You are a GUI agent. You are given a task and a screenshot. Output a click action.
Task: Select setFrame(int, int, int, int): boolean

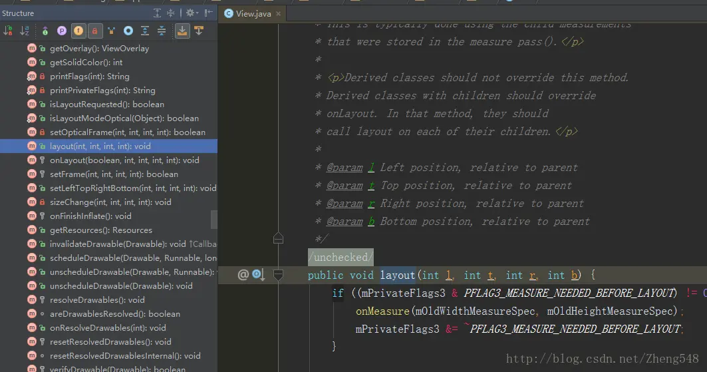click(x=114, y=174)
